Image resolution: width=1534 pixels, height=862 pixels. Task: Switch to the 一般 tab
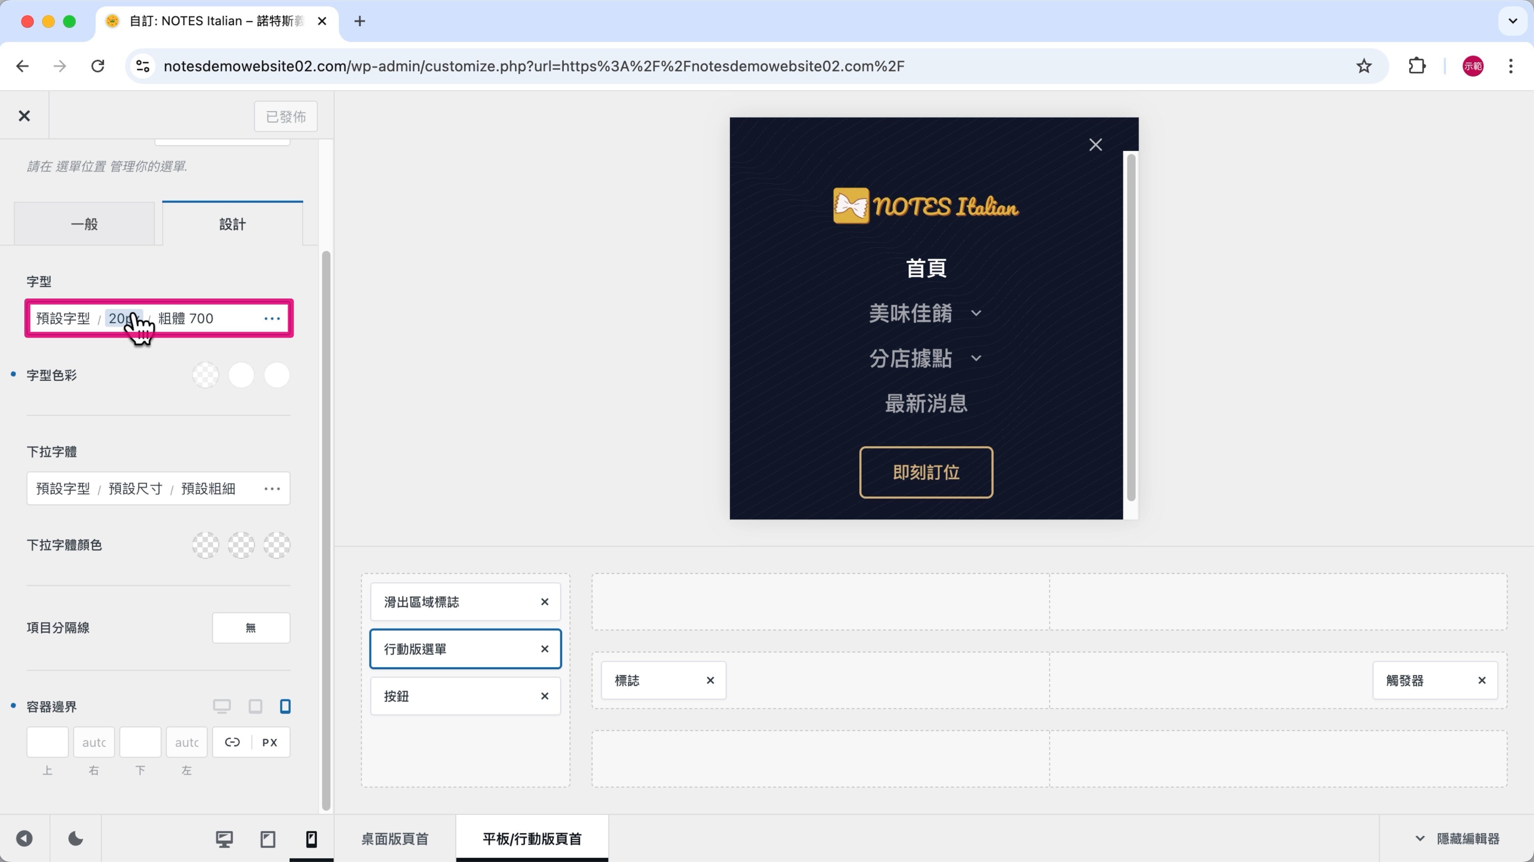tap(84, 224)
